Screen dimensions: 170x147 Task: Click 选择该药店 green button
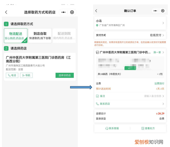pyautogui.click(x=65, y=75)
